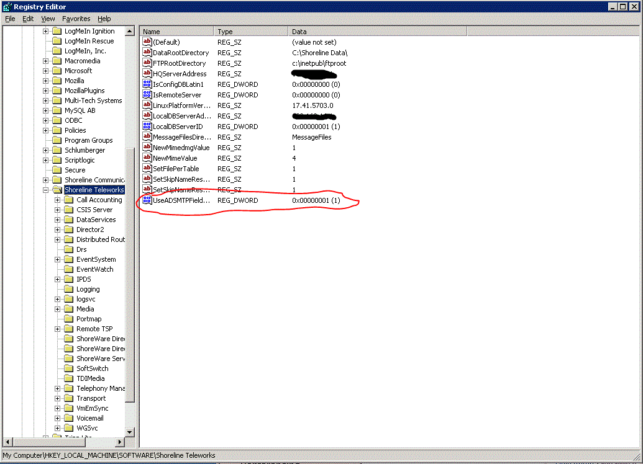Click the Type column header

250,32
